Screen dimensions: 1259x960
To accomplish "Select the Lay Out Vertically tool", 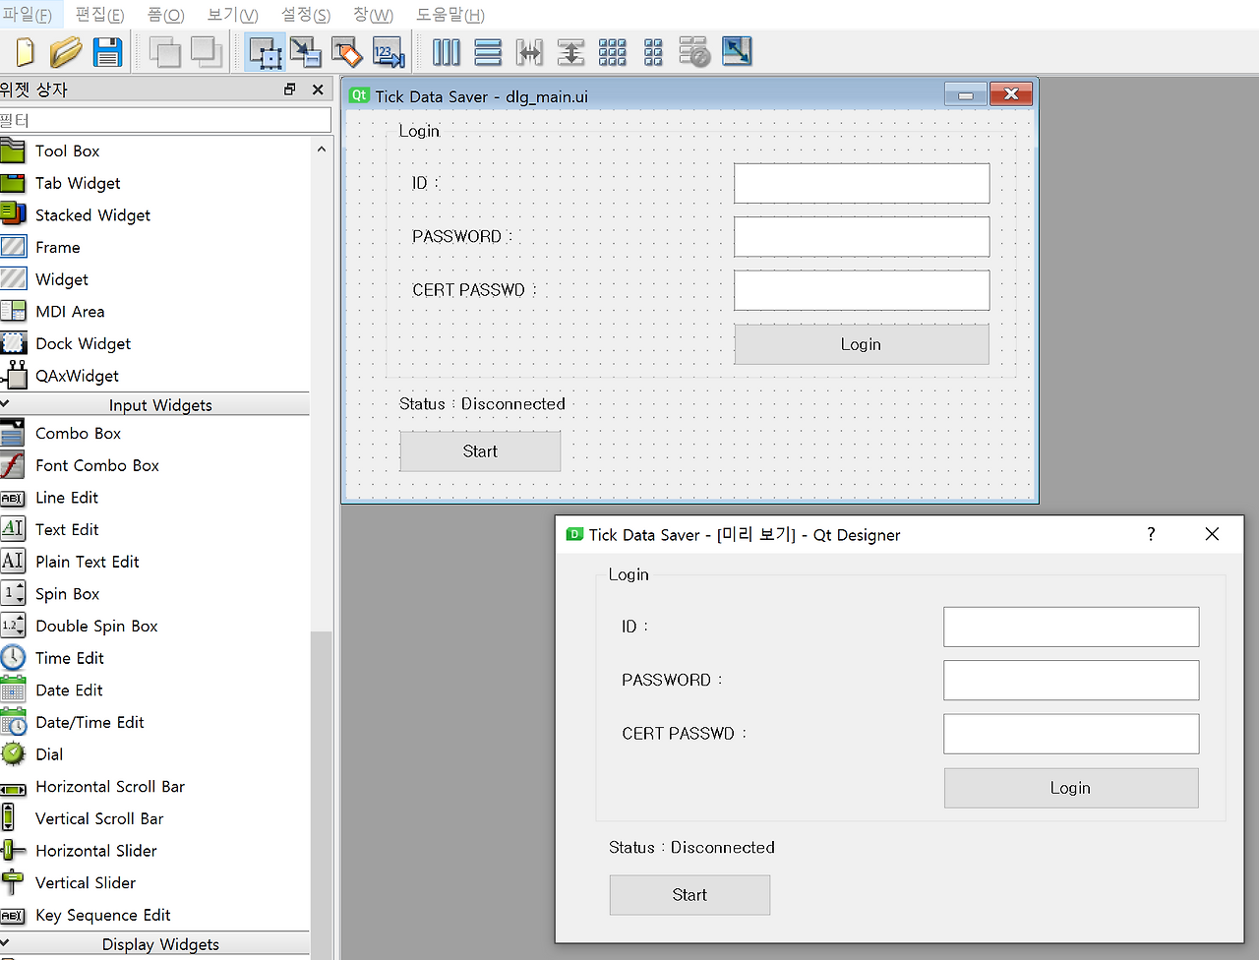I will click(x=488, y=52).
